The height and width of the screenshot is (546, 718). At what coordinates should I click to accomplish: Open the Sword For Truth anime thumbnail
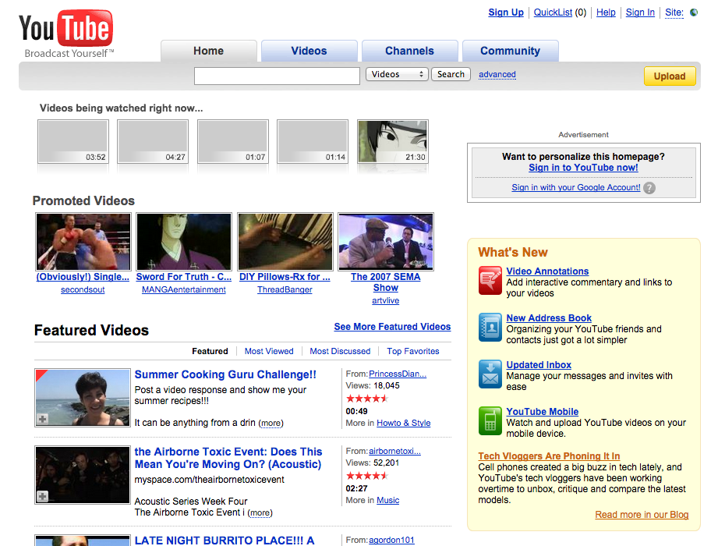pos(184,241)
